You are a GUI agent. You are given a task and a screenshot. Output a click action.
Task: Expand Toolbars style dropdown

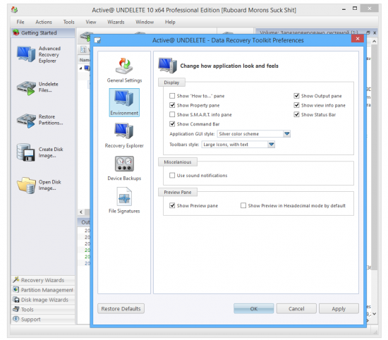pyautogui.click(x=271, y=145)
